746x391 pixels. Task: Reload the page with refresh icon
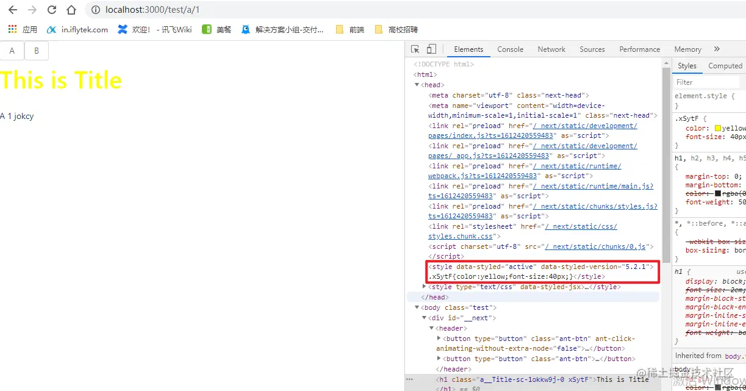(52, 10)
